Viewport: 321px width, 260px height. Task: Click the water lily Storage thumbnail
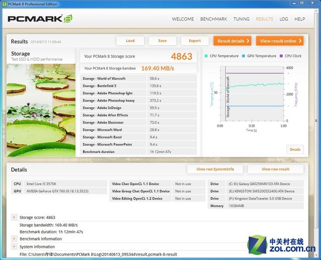click(41, 110)
